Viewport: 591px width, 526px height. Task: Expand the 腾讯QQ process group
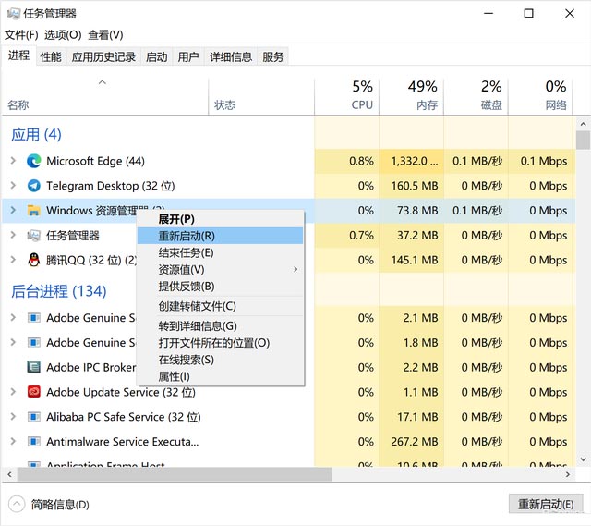(x=13, y=260)
